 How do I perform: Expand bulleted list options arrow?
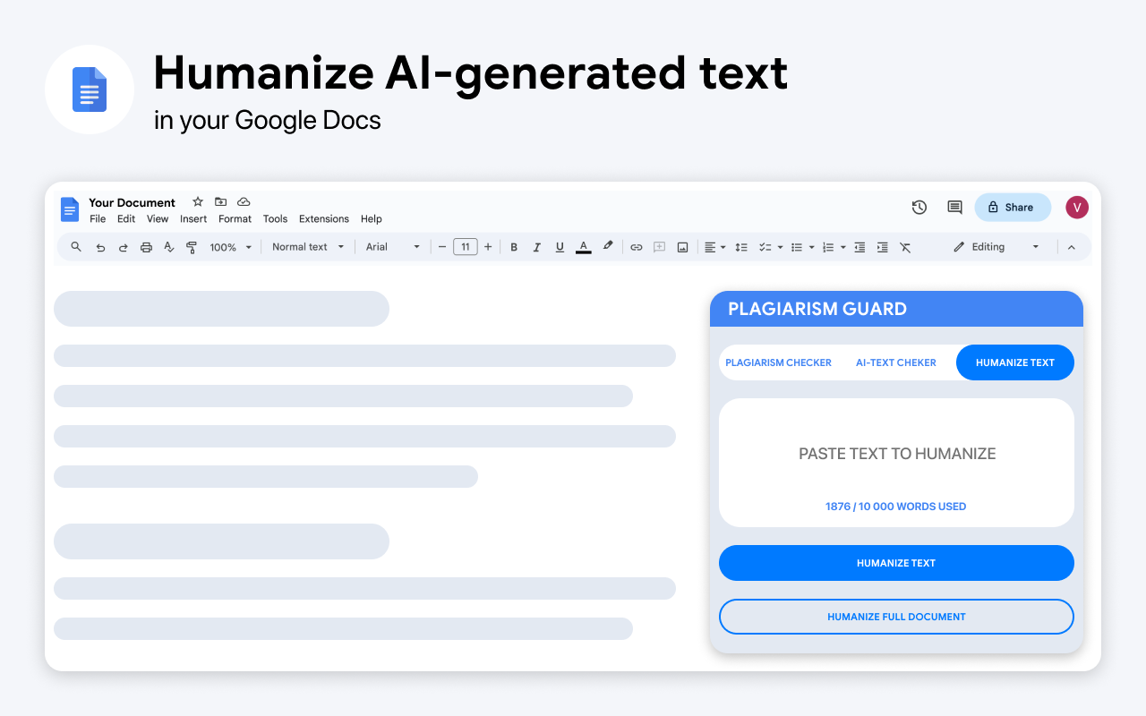tap(811, 247)
